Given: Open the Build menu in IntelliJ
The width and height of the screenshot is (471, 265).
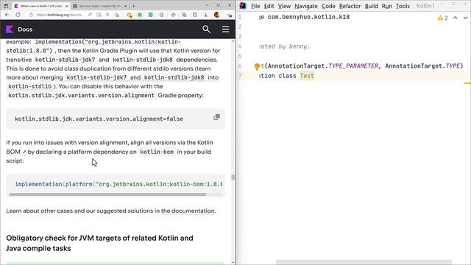Looking at the screenshot, I should point(371,6).
